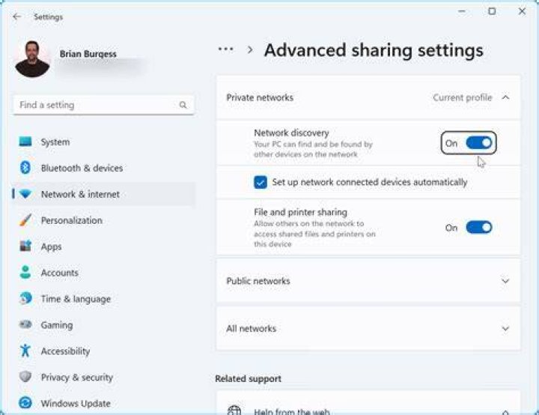Image resolution: width=539 pixels, height=415 pixels.
Task: Go back using the back arrow
Action: [16, 16]
